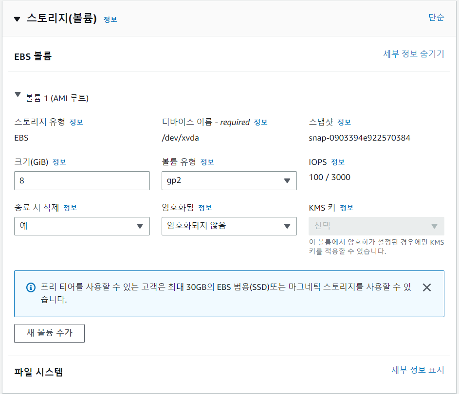Collapse the 볼륨 1 (AMI 루트) details
The width and height of the screenshot is (459, 394).
(18, 95)
